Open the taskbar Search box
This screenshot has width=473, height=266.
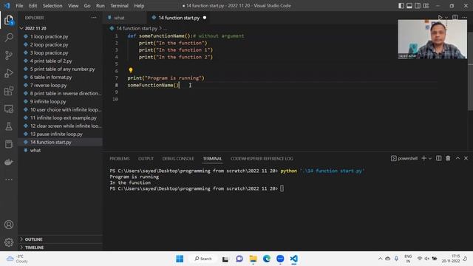(203, 259)
